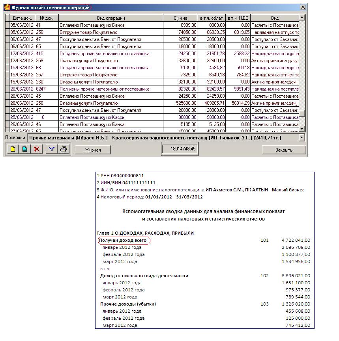
Task: Click the total field 18014748,45
Action: 180,149
